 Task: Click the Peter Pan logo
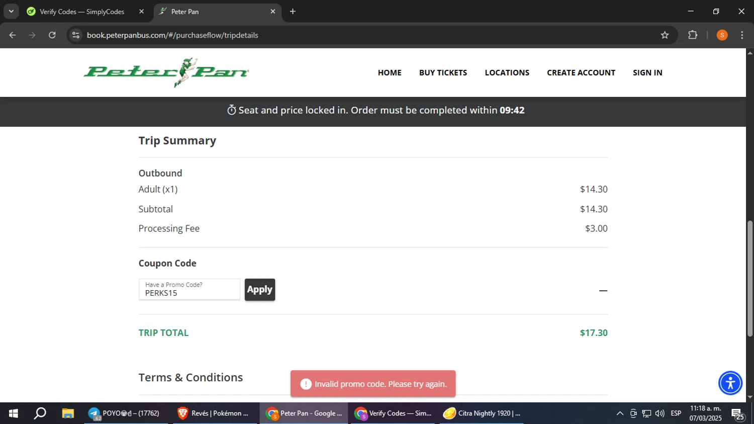[166, 72]
